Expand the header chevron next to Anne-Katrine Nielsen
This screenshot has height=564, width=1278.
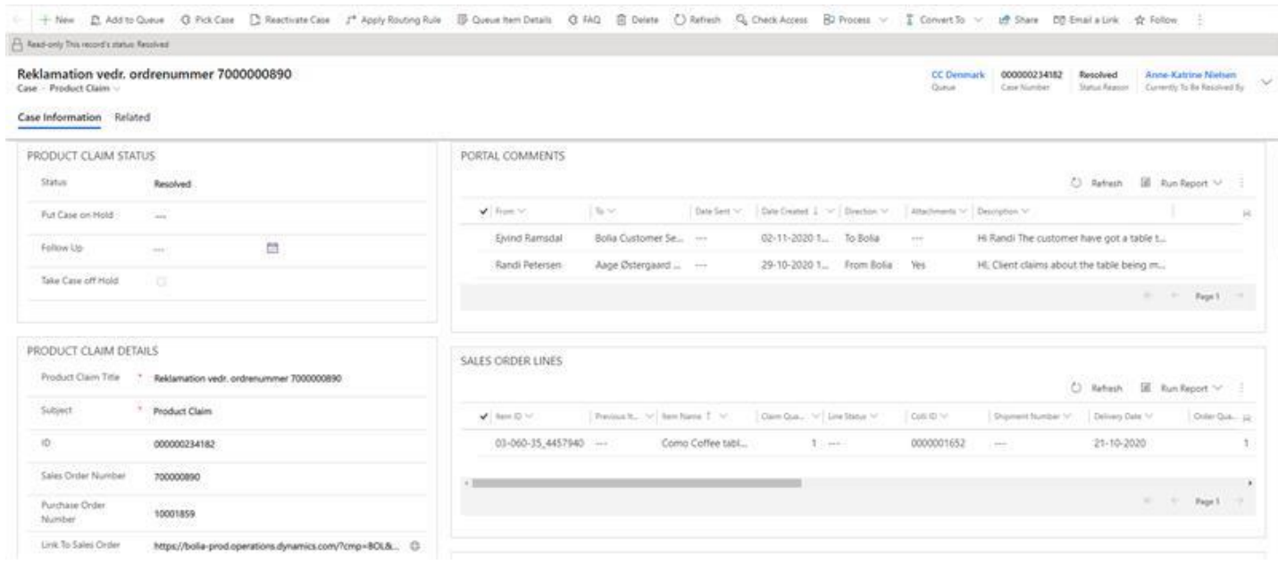[1265, 82]
